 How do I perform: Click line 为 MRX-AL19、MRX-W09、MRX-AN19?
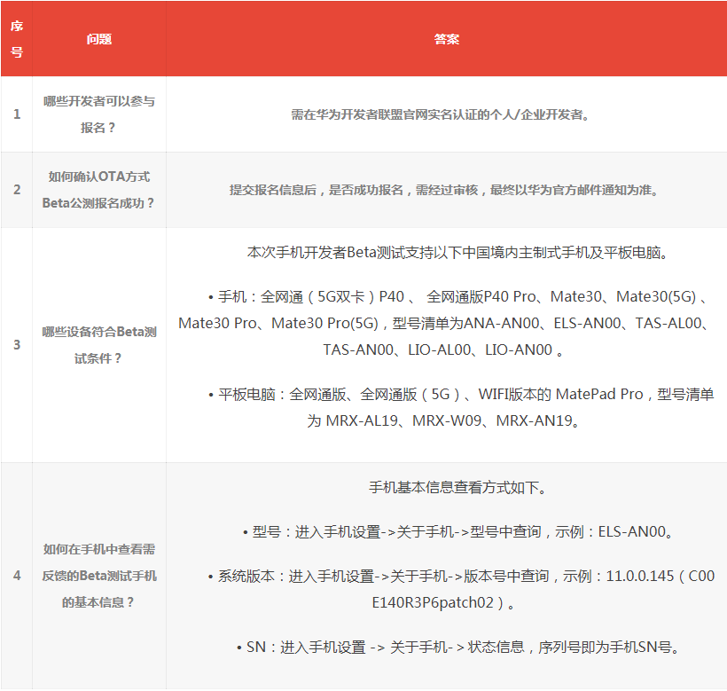443,421
